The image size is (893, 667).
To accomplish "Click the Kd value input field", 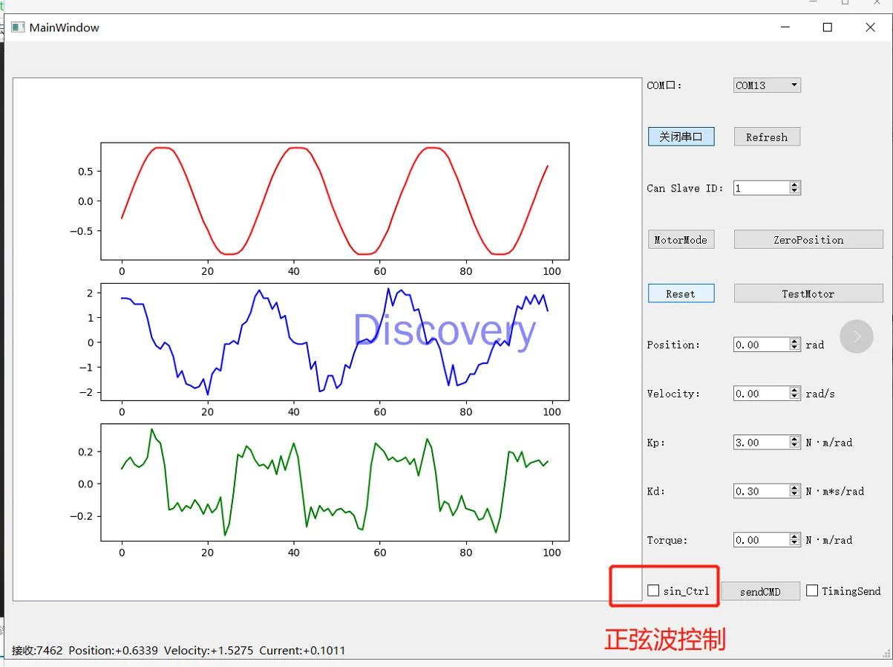I will tap(761, 491).
